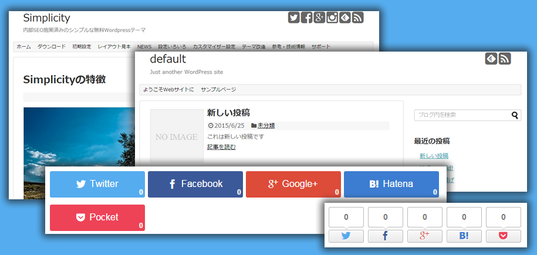The height and width of the screenshot is (255, 537).
Task: Open the RSS icon in default site header
Action: click(x=505, y=59)
